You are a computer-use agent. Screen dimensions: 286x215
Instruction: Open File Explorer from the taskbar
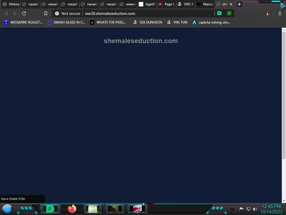tap(93, 209)
